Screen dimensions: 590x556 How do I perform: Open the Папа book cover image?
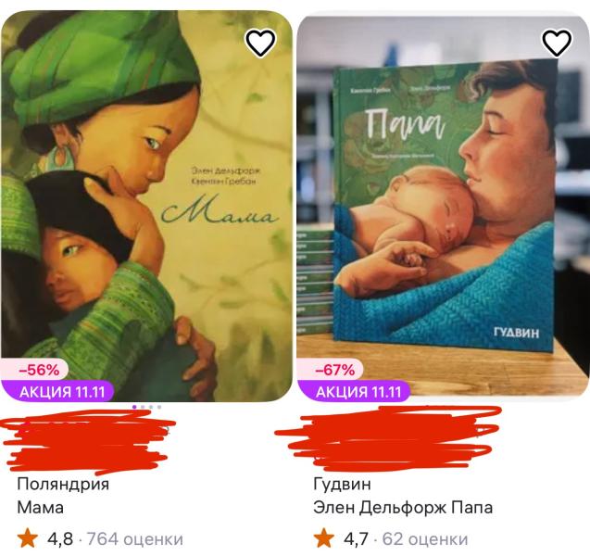[443, 206]
